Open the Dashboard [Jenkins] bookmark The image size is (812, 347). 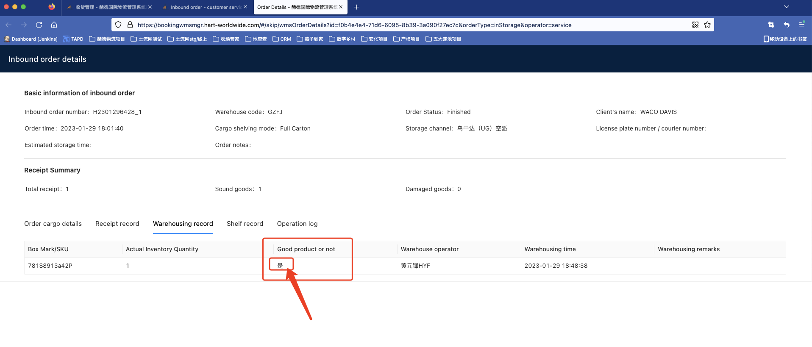point(31,39)
